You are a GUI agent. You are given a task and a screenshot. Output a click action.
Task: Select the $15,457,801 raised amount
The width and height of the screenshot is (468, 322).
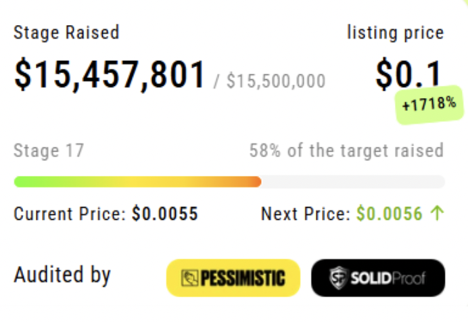tap(110, 75)
